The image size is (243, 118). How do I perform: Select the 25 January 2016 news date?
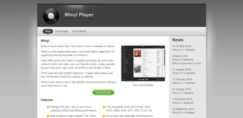pyautogui.click(x=182, y=89)
